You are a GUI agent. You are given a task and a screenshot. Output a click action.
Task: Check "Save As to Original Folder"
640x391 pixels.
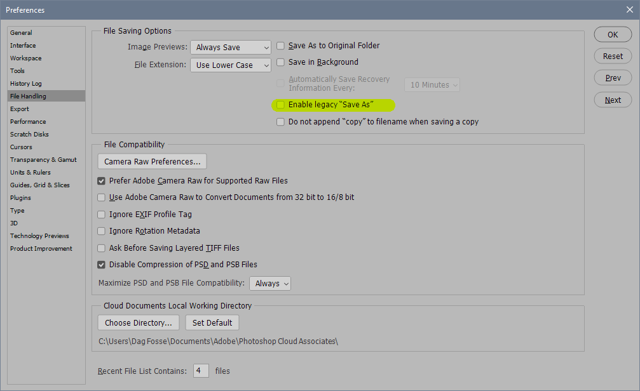tap(280, 46)
